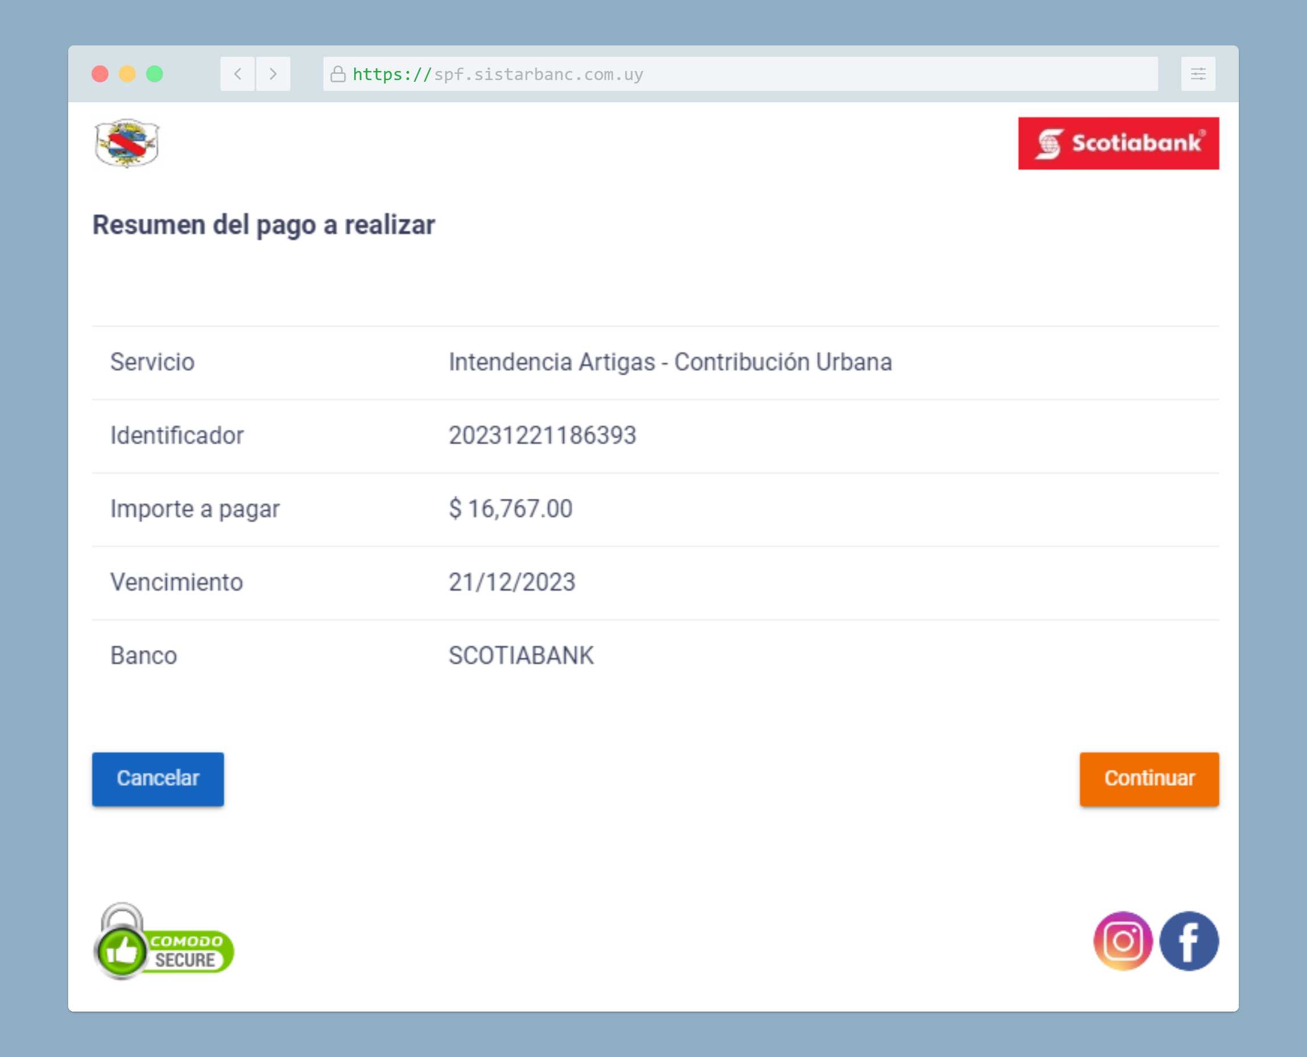The width and height of the screenshot is (1307, 1057).
Task: Click the 'Vencimiento' label
Action: (177, 582)
